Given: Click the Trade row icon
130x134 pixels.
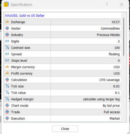Looking at the screenshot, I should [7, 112].
